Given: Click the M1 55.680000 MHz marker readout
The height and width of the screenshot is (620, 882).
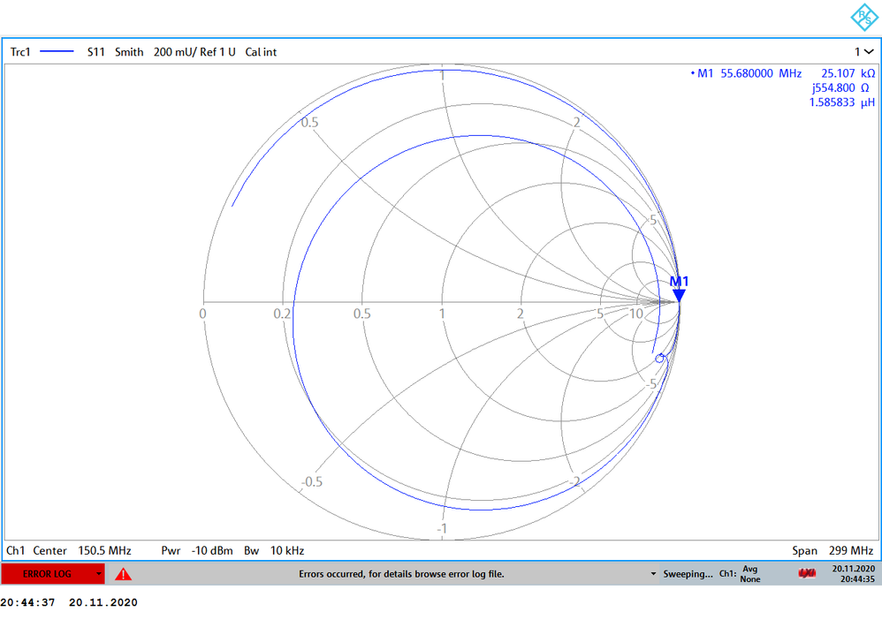Looking at the screenshot, I should pos(746,73).
